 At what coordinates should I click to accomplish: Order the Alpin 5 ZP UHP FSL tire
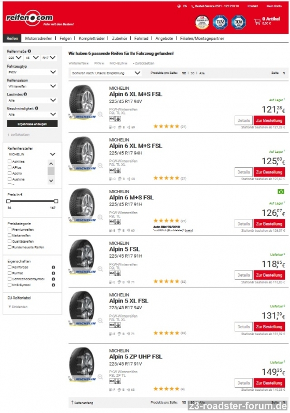(x=269, y=383)
